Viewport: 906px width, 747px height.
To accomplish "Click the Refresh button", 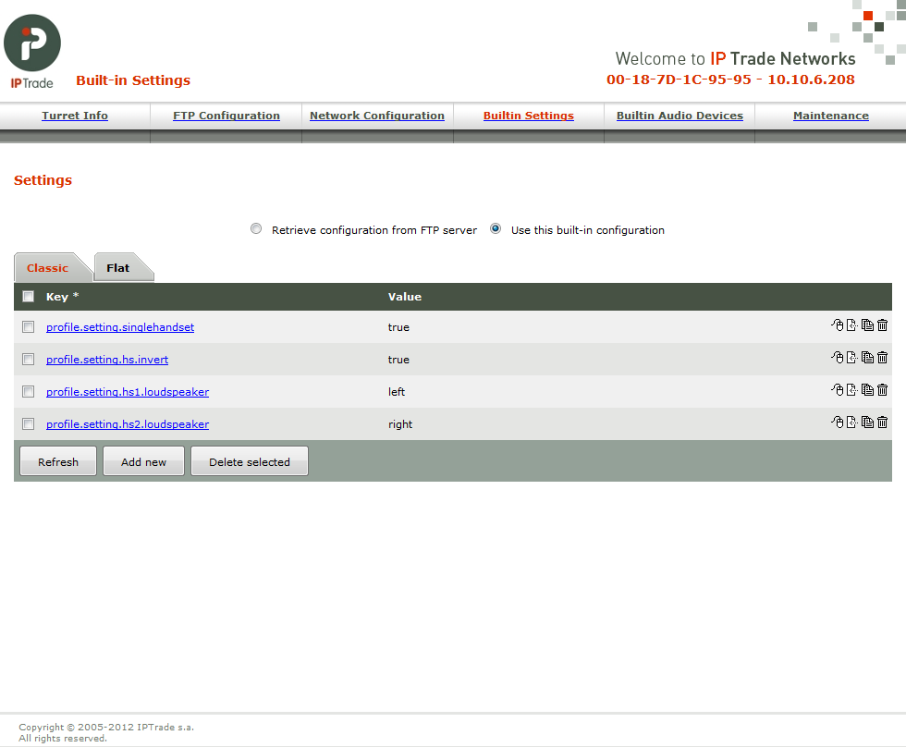I will [58, 461].
